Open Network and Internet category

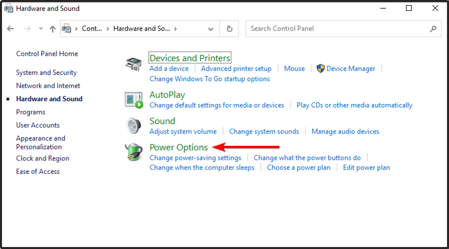click(48, 86)
